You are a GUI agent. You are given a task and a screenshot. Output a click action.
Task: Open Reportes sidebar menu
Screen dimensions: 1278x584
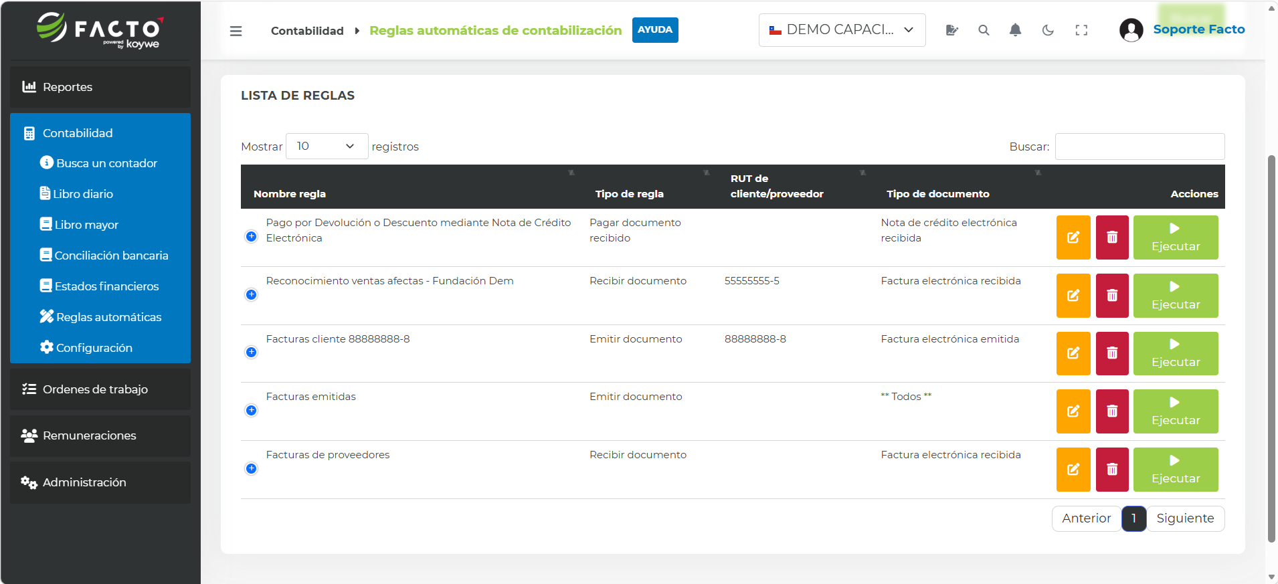(x=100, y=87)
